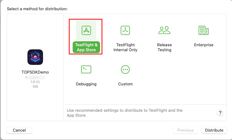The image size is (232, 140).
Task: Pick the Enterprise building icon
Action: 204,30
